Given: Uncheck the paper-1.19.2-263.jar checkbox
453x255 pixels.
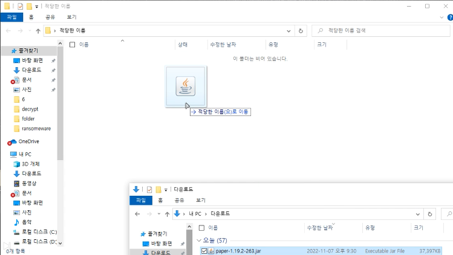Looking at the screenshot, I should pyautogui.click(x=204, y=251).
